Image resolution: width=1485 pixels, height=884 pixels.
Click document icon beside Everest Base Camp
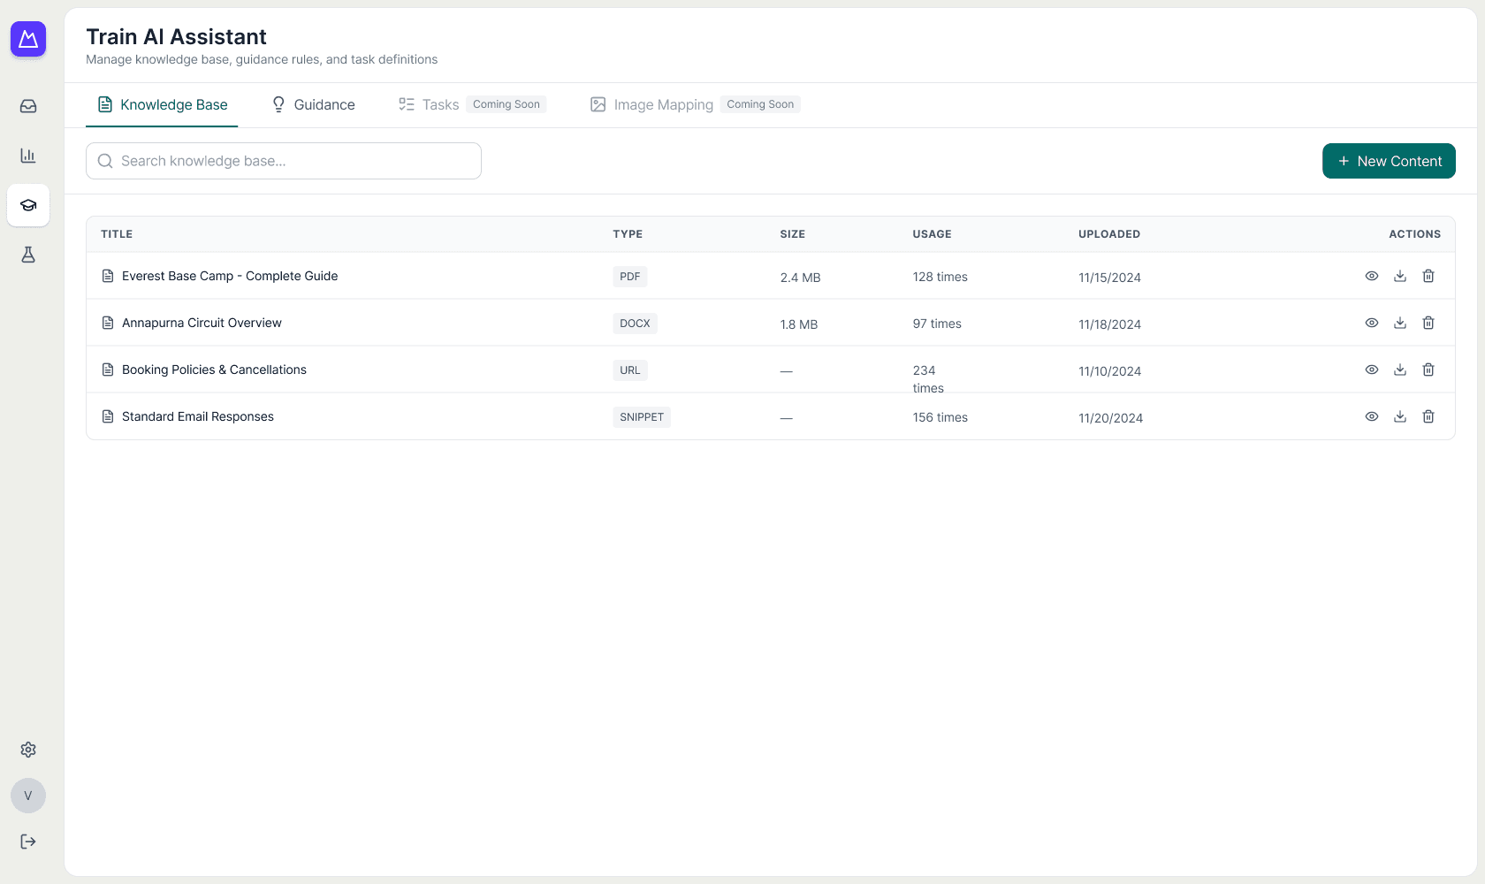click(x=108, y=276)
